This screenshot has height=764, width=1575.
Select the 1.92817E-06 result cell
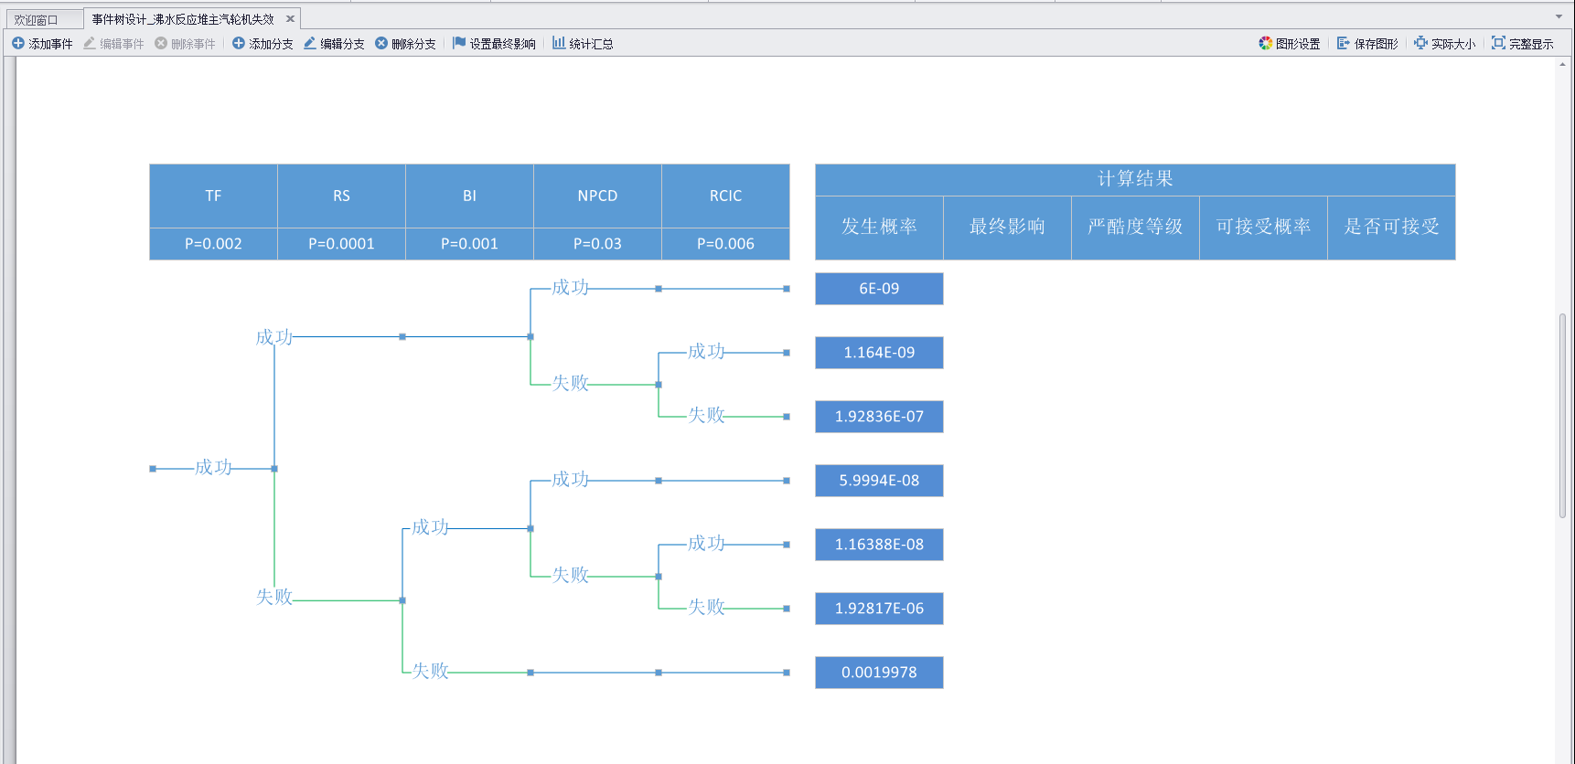pos(879,609)
